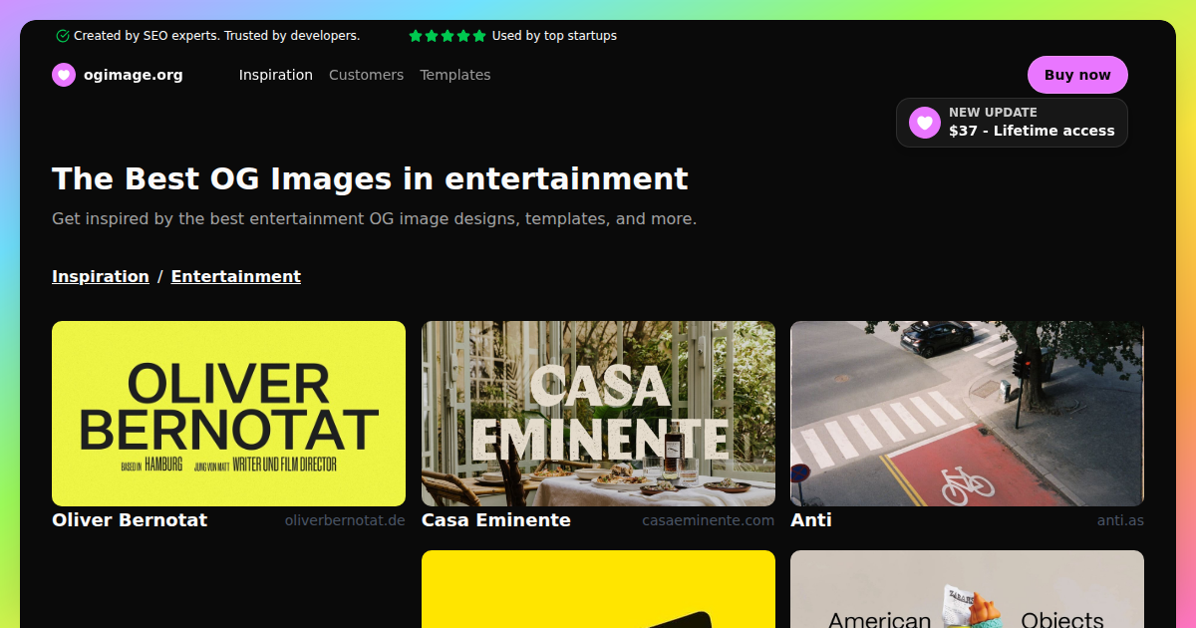Open the '$37 - Lifetime access' update banner
The image size is (1196, 628).
(x=1012, y=123)
